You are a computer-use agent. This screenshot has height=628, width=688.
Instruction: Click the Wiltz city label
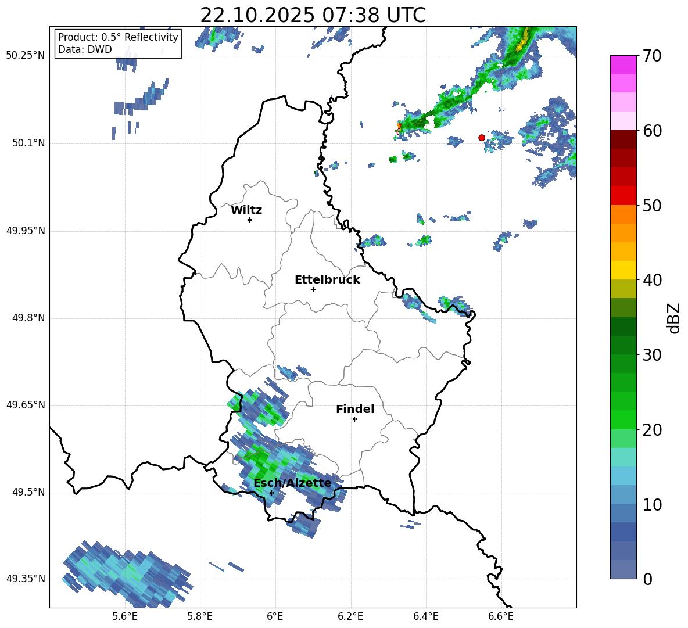(246, 210)
